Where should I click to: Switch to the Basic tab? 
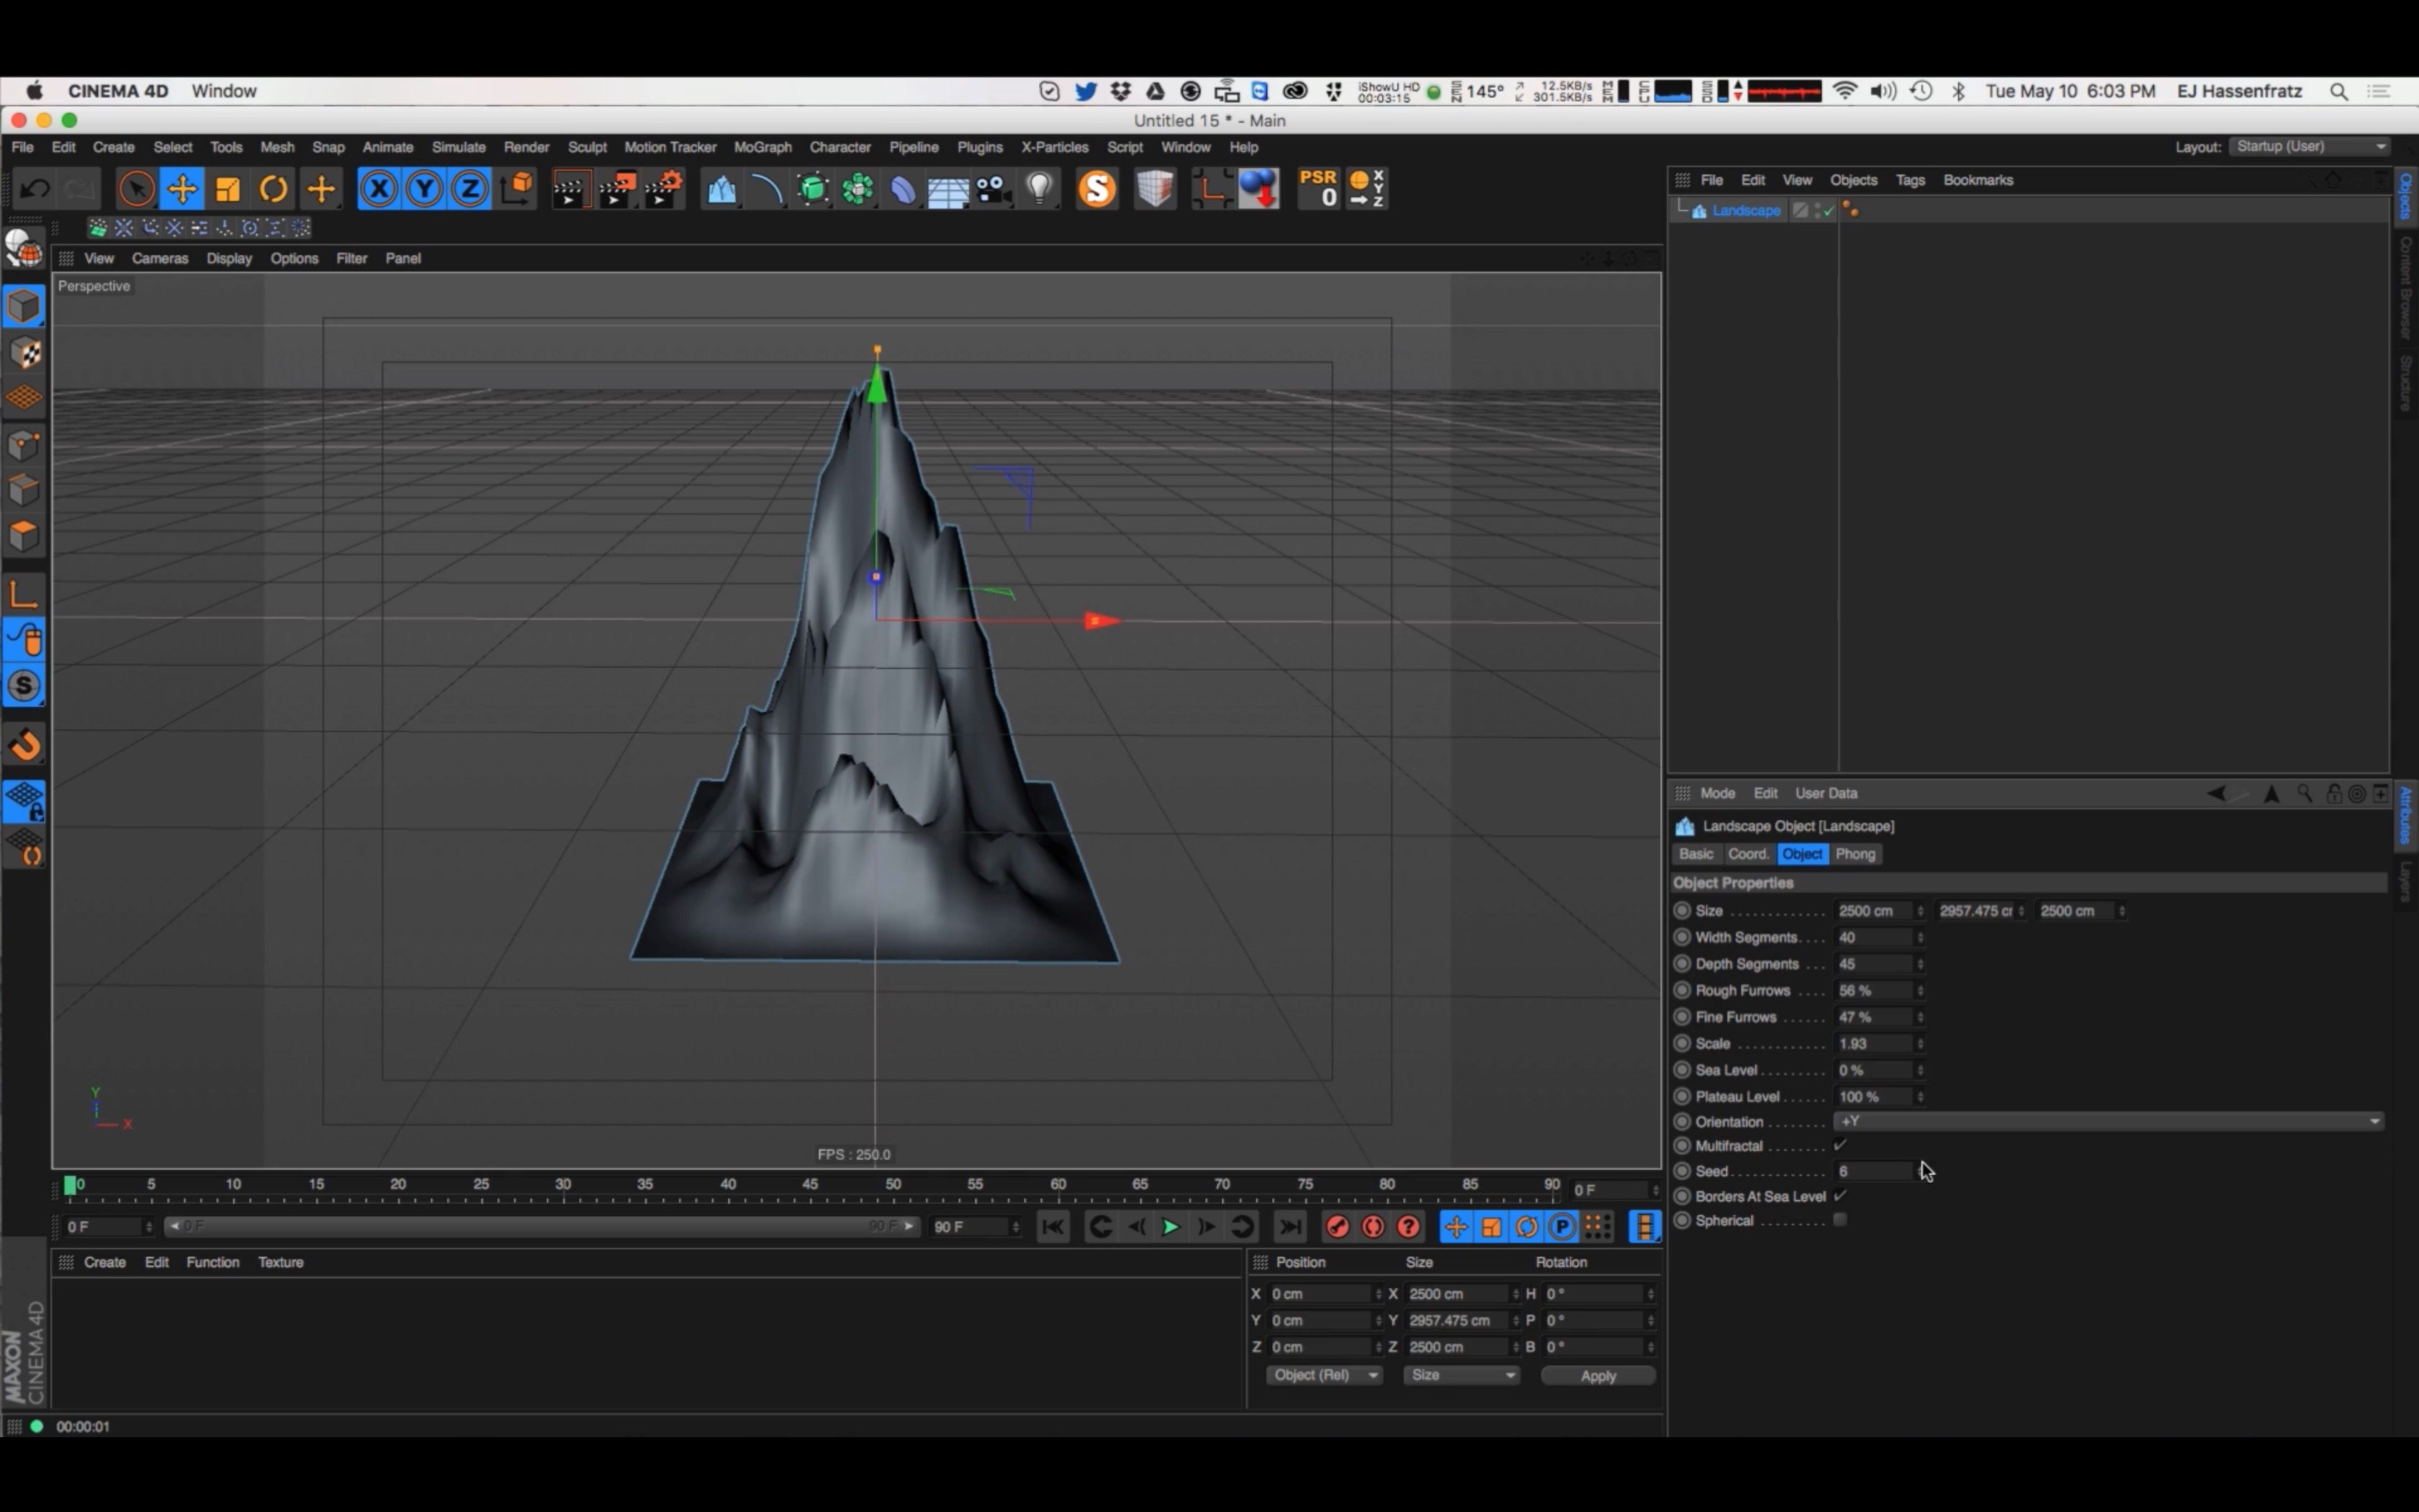pyautogui.click(x=1695, y=854)
